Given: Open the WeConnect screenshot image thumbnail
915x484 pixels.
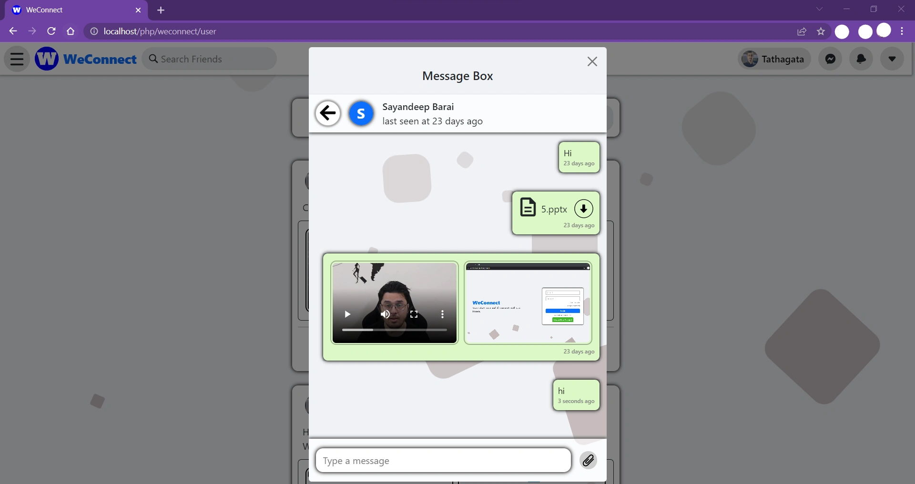Looking at the screenshot, I should tap(528, 302).
